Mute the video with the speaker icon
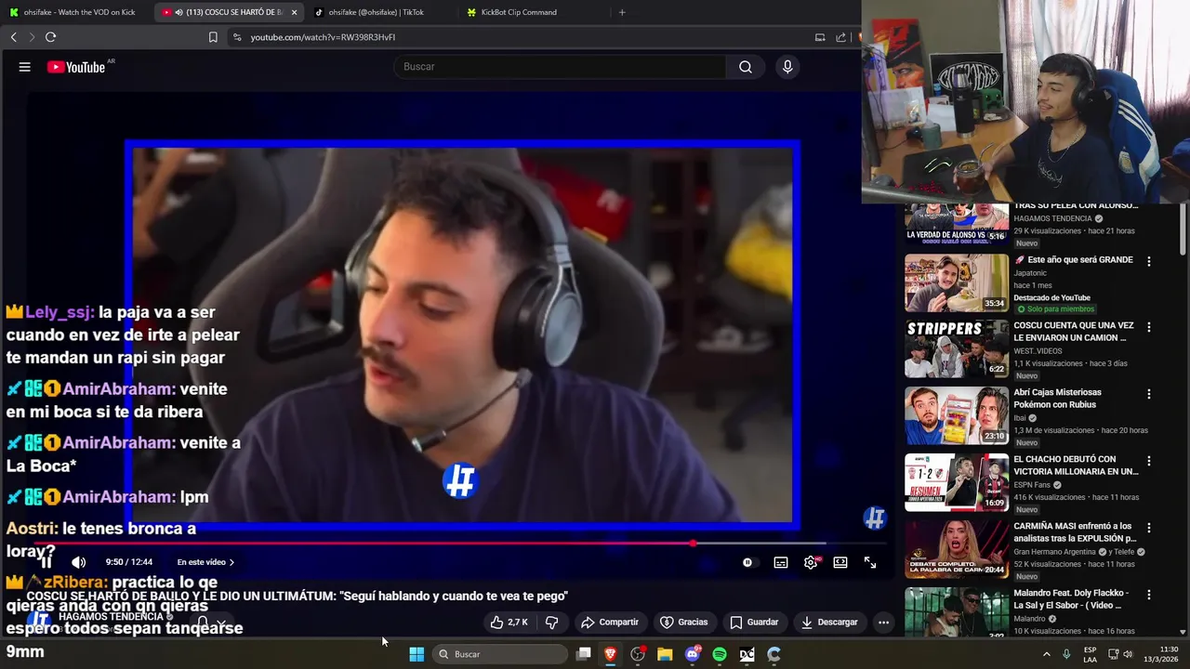Viewport: 1190px width, 669px height. (79, 562)
